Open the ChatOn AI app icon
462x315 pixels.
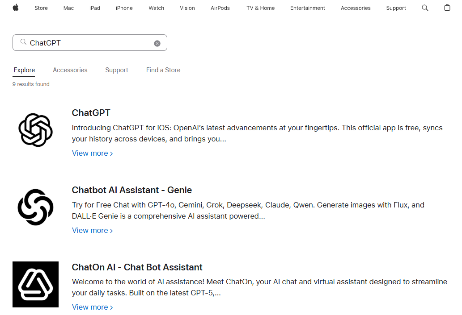pos(36,285)
